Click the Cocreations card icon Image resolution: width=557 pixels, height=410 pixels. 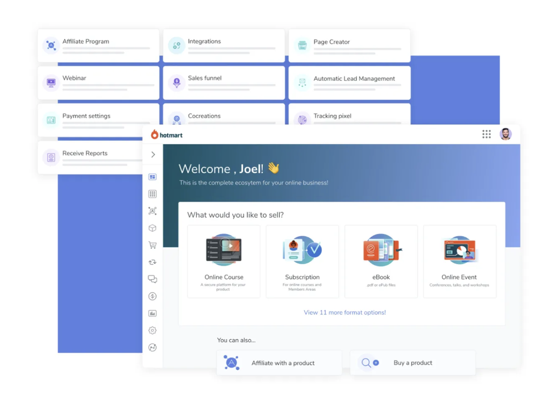click(177, 119)
